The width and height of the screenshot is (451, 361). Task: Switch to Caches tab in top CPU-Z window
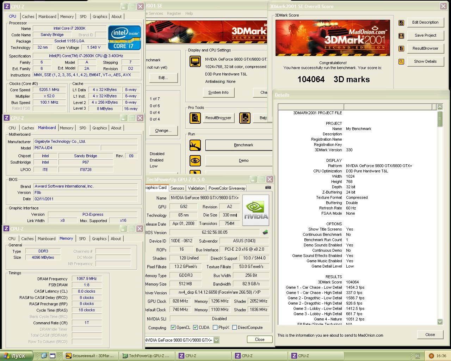(28, 17)
